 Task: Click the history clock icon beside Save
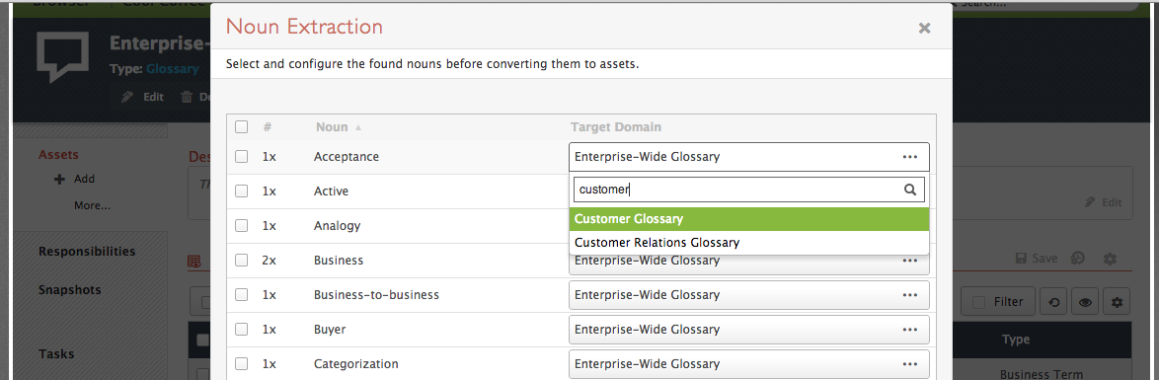pyautogui.click(x=1078, y=258)
